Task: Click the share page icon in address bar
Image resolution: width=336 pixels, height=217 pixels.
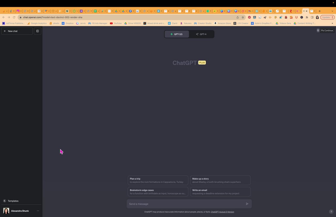Action: click(x=238, y=17)
